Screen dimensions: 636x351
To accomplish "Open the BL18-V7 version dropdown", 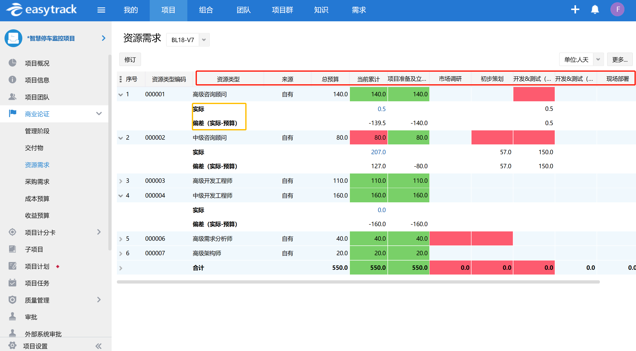I will [x=204, y=40].
